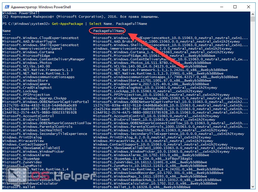This screenshot has width=258, height=192.
Task: Click the Microsoft.WindowsCalculator_10.1702.312.0 full package name
Action: pos(155,183)
